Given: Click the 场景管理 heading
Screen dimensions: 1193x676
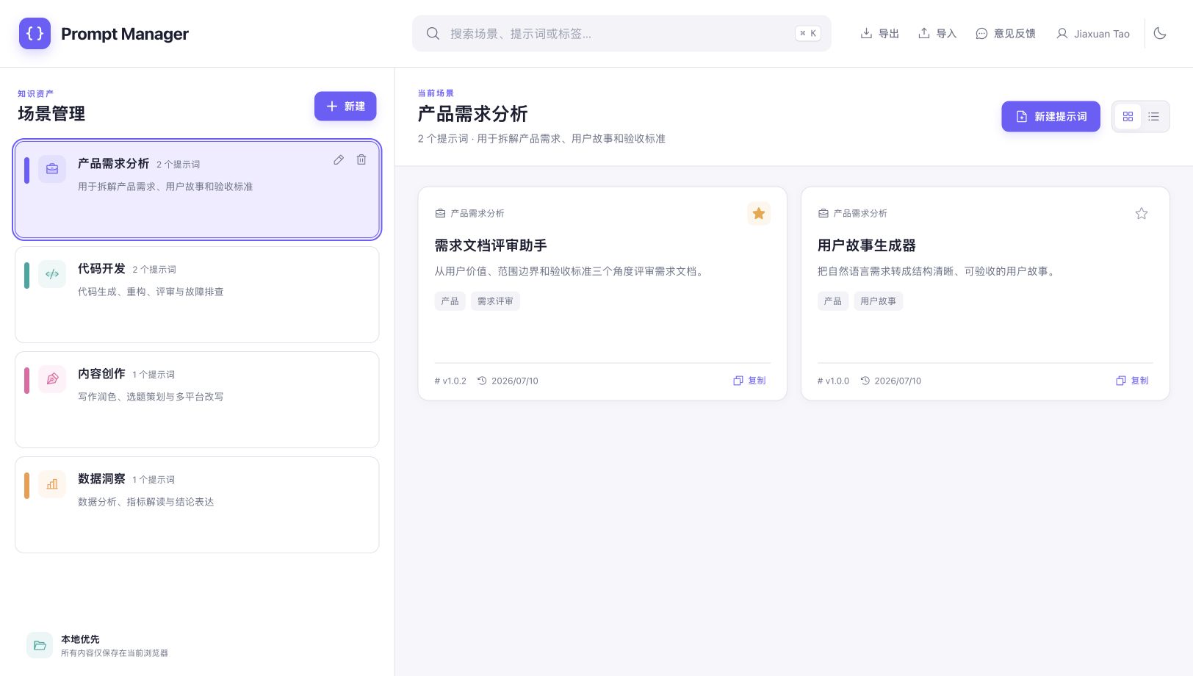Looking at the screenshot, I should [x=51, y=113].
